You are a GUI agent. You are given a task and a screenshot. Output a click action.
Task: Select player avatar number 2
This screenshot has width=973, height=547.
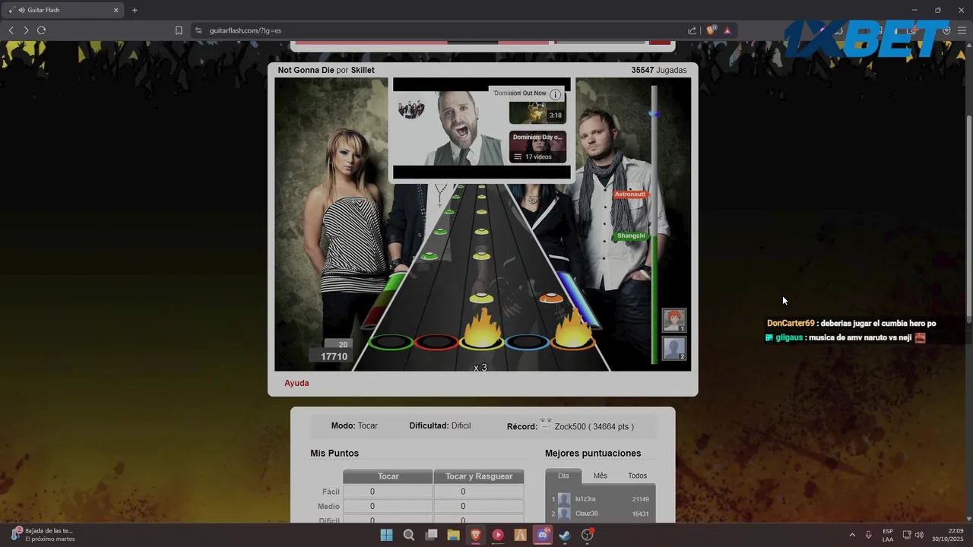point(674,348)
